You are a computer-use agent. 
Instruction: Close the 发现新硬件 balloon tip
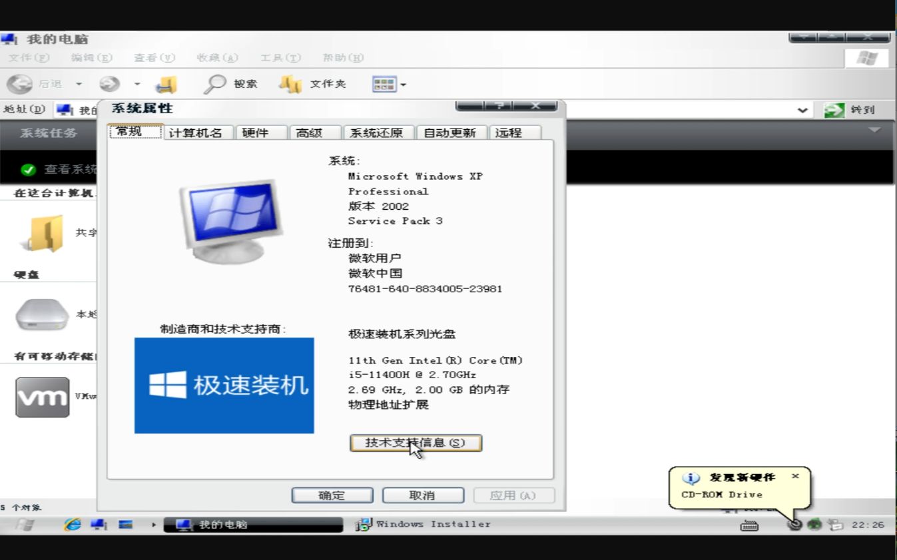point(795,476)
